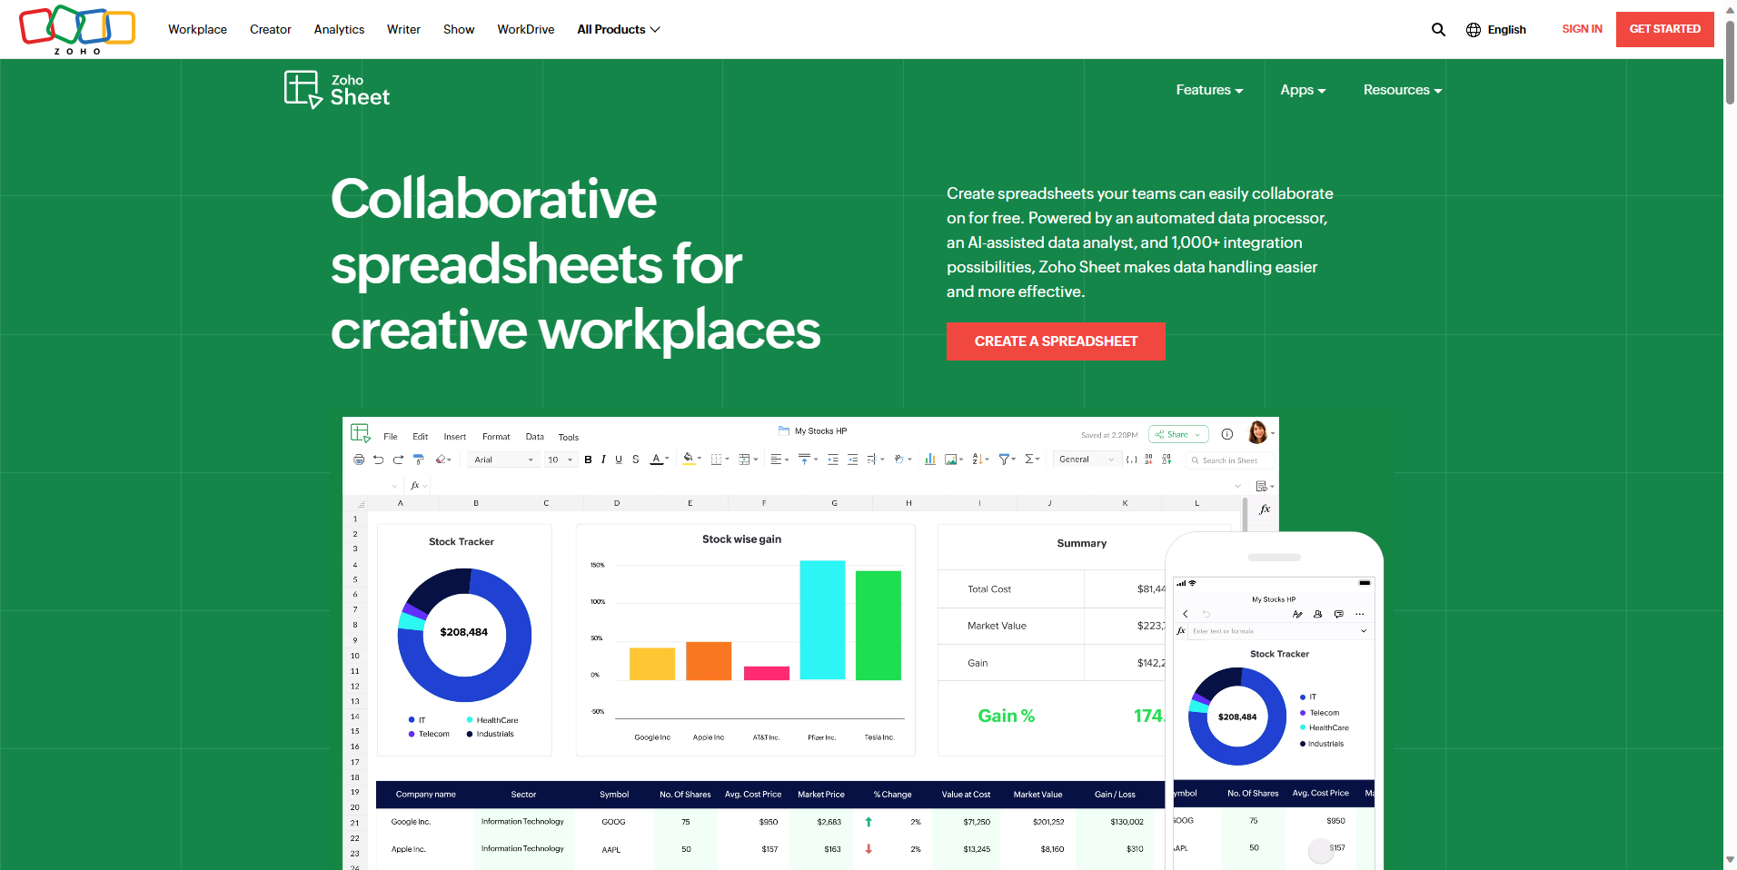Viewport: 1737px width, 870px height.
Task: Open the borders icon in toolbar
Action: click(716, 460)
